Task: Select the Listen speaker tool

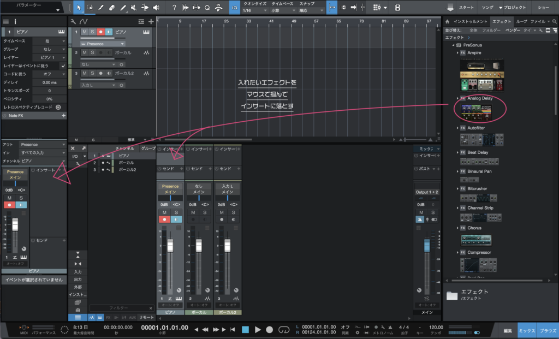Action: click(157, 8)
